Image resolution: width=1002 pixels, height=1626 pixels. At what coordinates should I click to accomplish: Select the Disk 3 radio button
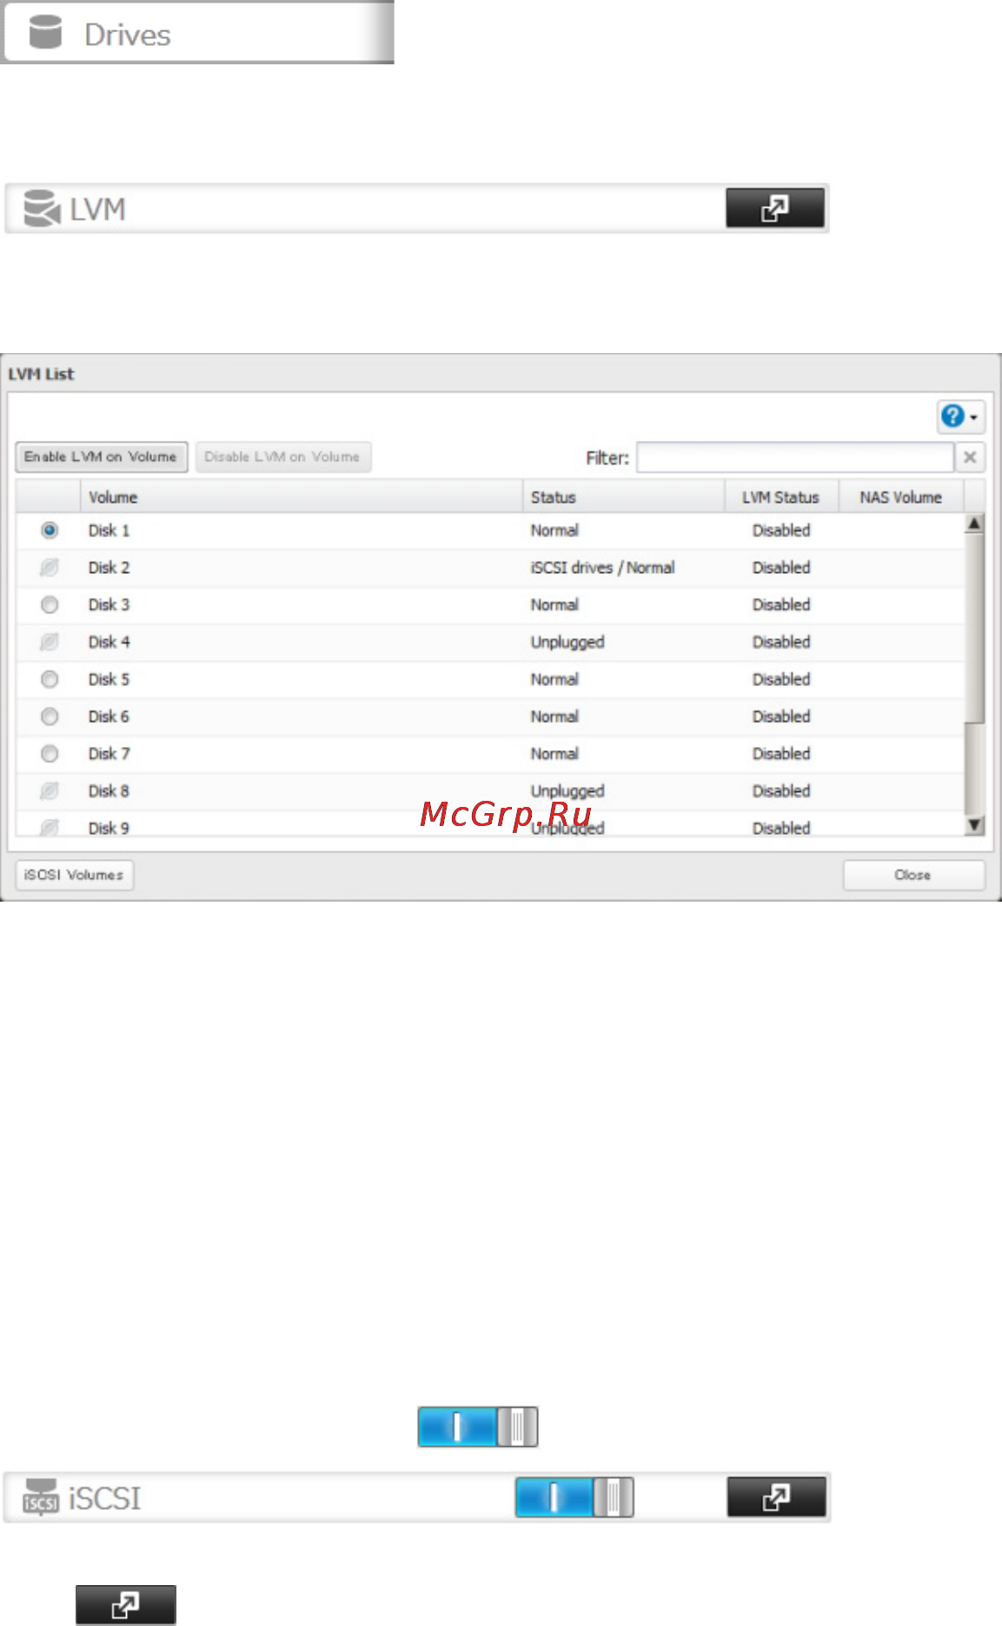50,605
